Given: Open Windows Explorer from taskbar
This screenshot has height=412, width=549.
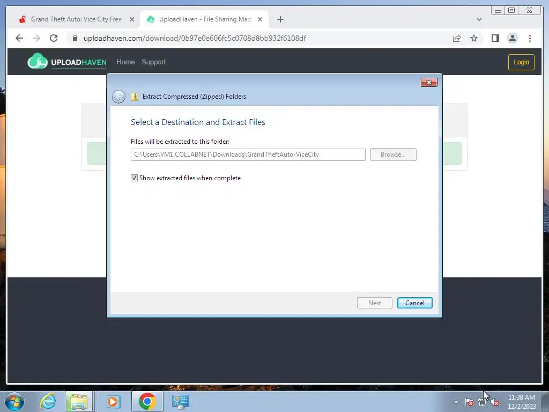Looking at the screenshot, I should [x=79, y=401].
